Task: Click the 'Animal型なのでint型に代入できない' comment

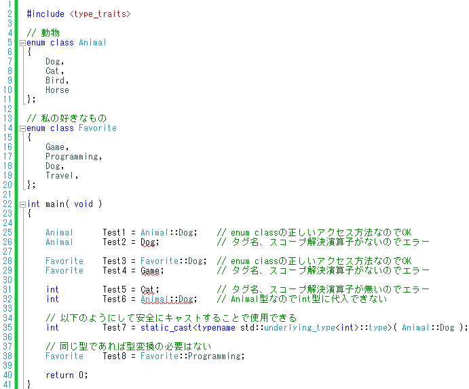Action: 302,299
